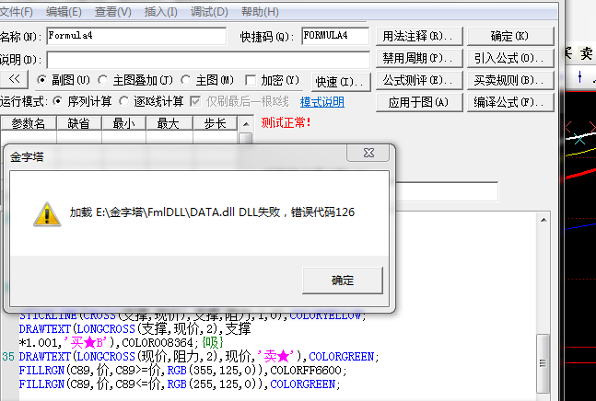Click the 快捷码 field containing FORMULA4
This screenshot has width=596, height=401.
[x=335, y=36]
